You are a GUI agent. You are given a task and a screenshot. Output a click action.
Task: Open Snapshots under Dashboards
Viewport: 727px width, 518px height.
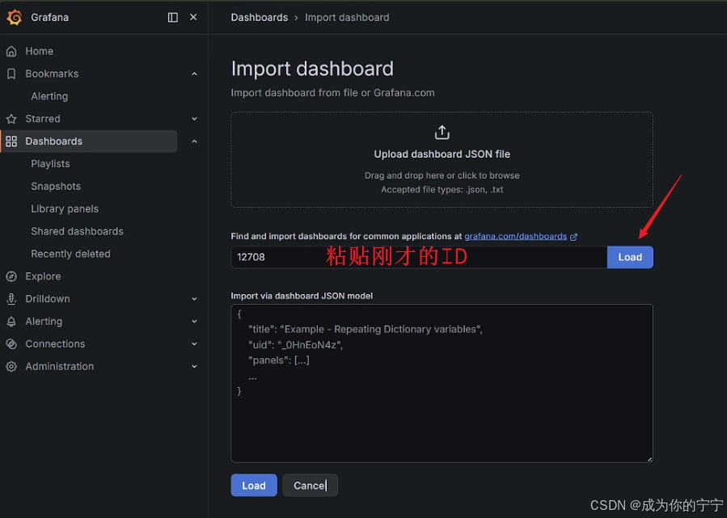56,186
